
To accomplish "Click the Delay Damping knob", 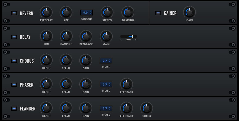I will pyautogui.click(x=66, y=36).
